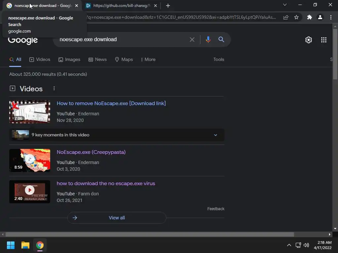Click the vertical scrollbar up arrow
The image size is (338, 253).
click(335, 26)
